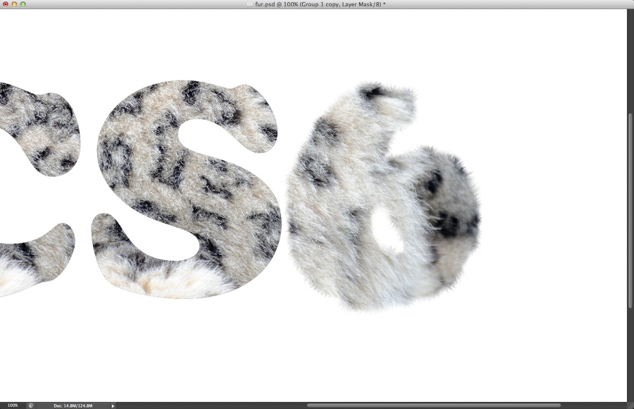The image size is (634, 409).
Task: Click vertical scrollbar track below the thumb
Action: click(x=630, y=353)
